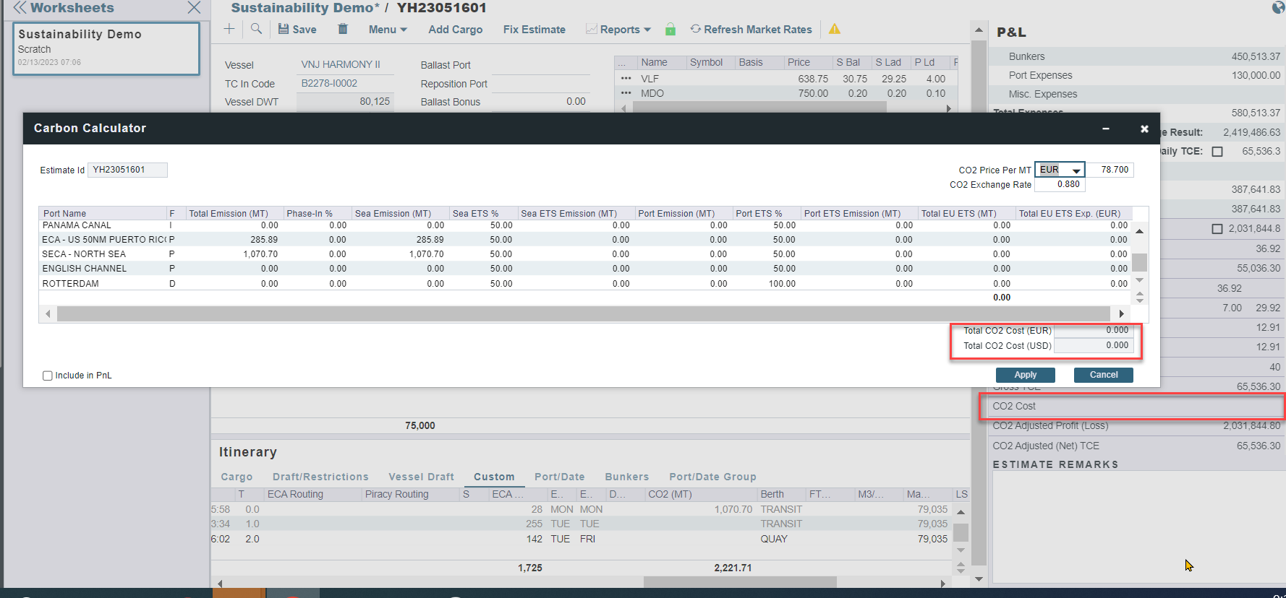Click the trash delete icon in toolbar
Viewport: 1286px width, 598px height.
343,29
